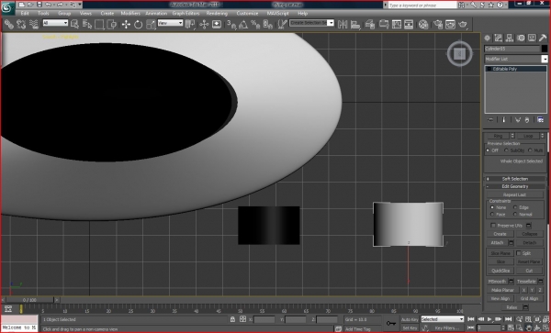Viewport: 551px width, 333px height.
Task: Toggle the 3D Snaps icon
Action: pyautogui.click(x=231, y=24)
